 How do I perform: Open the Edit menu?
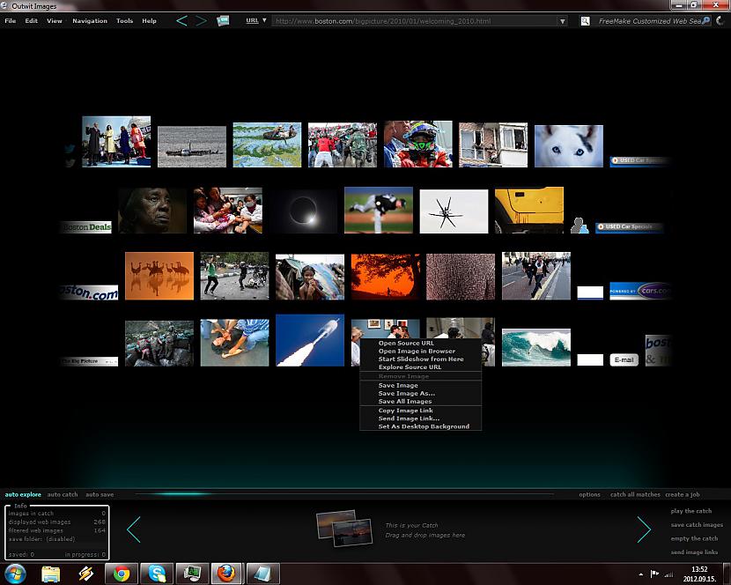[x=31, y=20]
